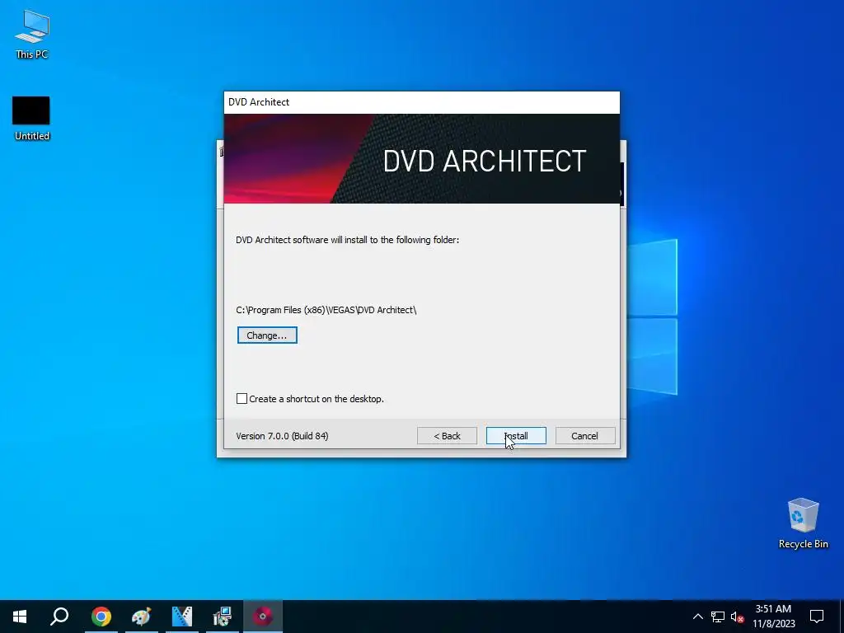The height and width of the screenshot is (633, 844).
Task: Cancel the DVD Architect setup
Action: [x=585, y=436]
